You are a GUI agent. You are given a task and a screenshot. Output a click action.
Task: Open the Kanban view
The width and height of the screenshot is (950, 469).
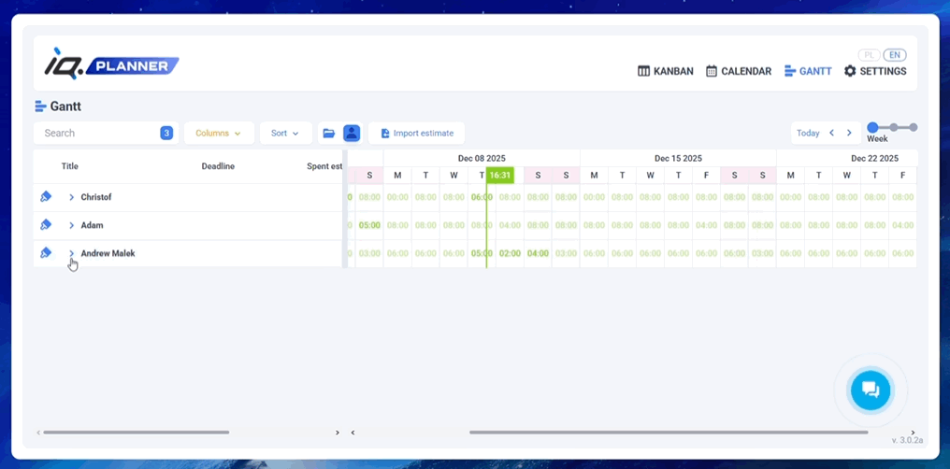[666, 71]
